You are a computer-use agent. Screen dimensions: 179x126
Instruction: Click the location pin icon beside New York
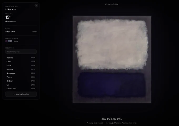pyautogui.click(x=6, y=9)
